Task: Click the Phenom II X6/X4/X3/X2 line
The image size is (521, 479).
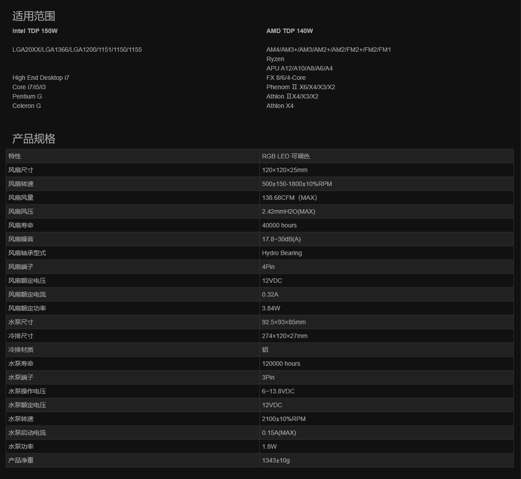Action: pyautogui.click(x=301, y=87)
